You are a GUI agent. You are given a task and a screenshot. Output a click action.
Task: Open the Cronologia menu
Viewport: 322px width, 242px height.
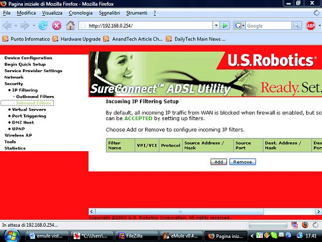point(81,13)
